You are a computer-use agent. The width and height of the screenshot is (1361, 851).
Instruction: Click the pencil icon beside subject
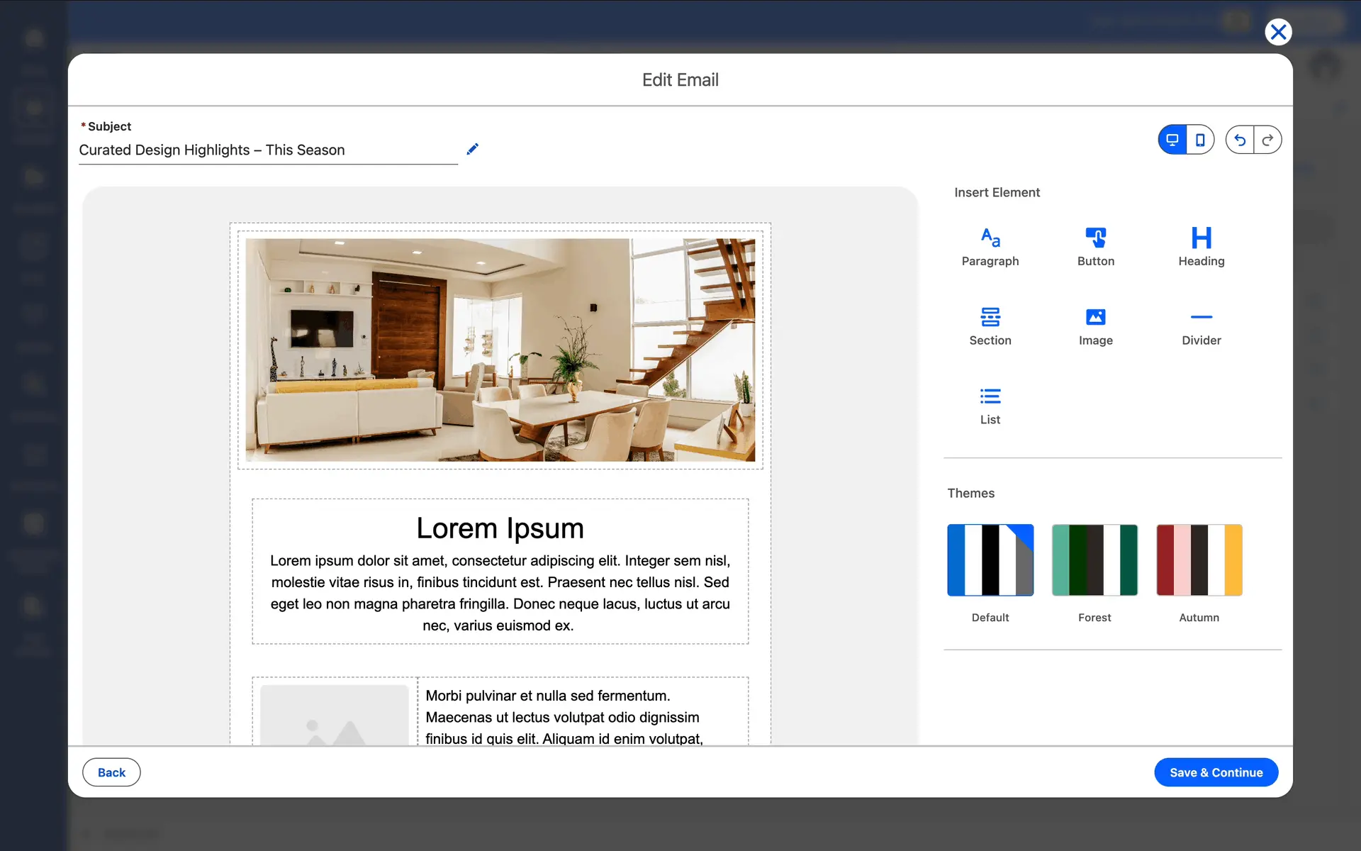pyautogui.click(x=473, y=149)
